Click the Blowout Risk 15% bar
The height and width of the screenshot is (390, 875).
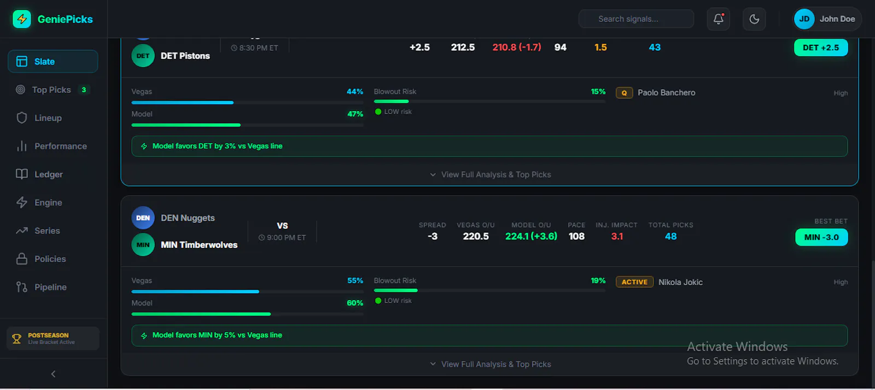[489, 102]
